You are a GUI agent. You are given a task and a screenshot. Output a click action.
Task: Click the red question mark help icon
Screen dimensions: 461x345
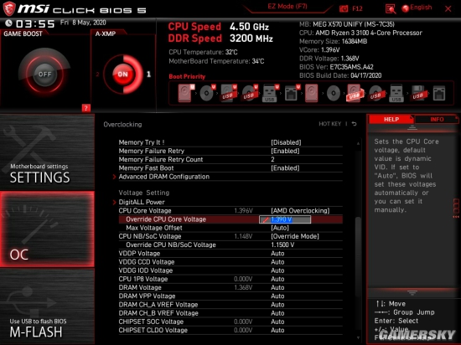point(85,108)
